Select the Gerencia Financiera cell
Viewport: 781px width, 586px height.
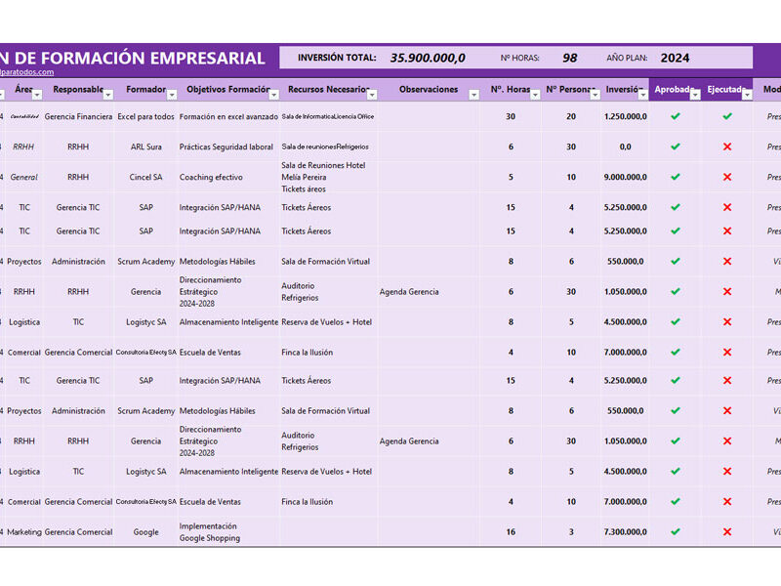click(x=78, y=116)
